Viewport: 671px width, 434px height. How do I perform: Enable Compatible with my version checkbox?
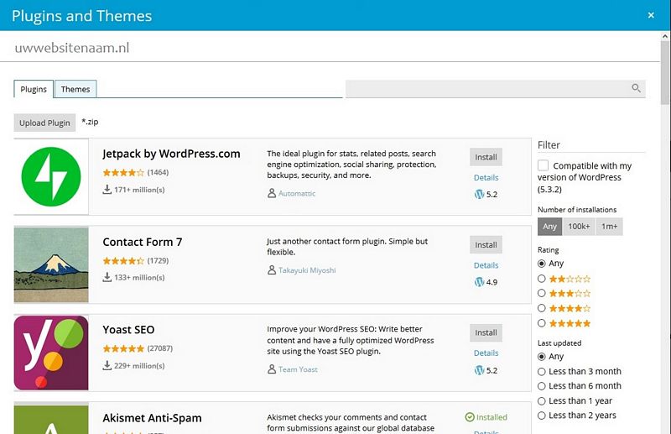click(543, 165)
